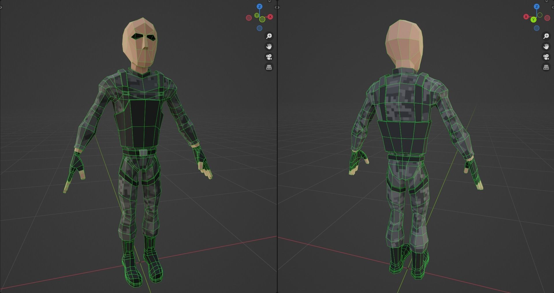Click negative Z blue circle in left viewport gizmo
The image size is (554, 293).
[x=260, y=28]
